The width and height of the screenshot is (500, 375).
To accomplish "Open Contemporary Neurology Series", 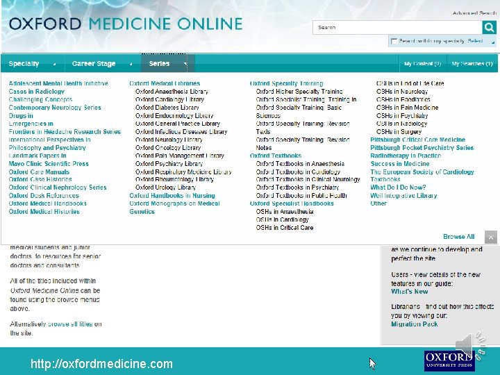I will tap(55, 108).
